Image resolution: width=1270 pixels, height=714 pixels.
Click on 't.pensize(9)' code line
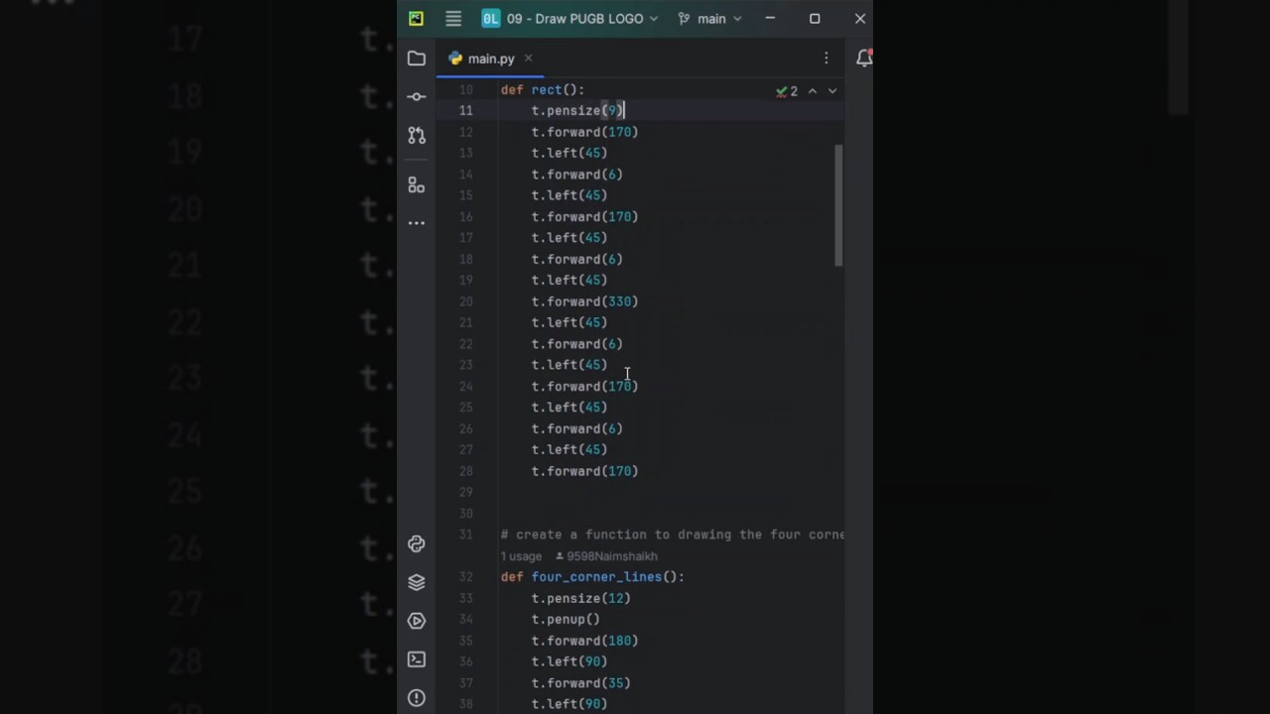(x=577, y=110)
